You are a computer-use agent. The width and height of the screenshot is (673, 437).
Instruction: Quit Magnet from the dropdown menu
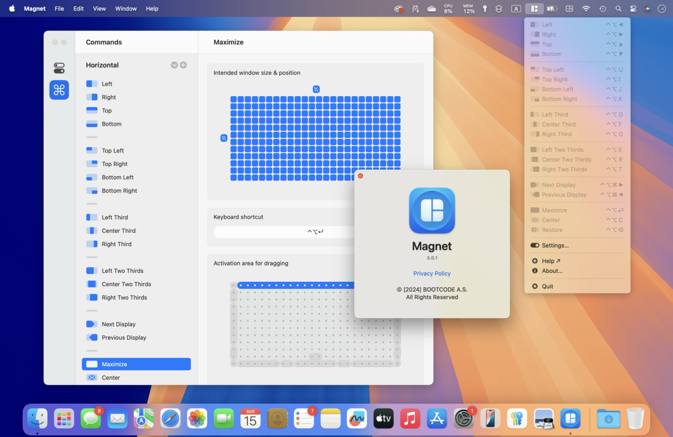(x=577, y=287)
